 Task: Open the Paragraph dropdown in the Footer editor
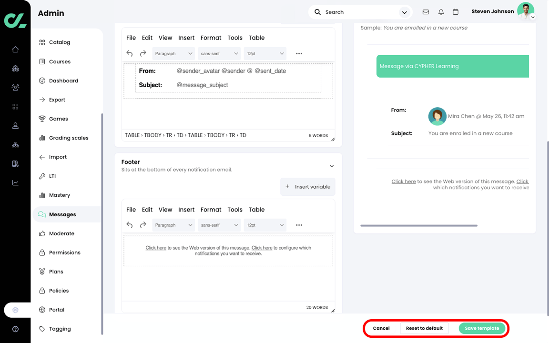click(173, 225)
